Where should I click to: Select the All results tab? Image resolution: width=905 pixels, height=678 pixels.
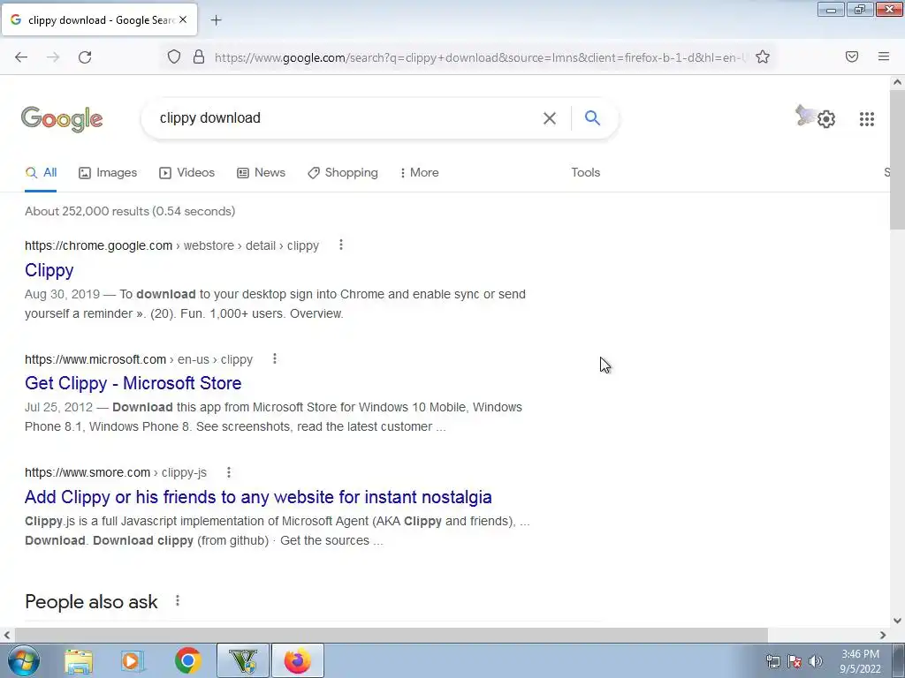click(41, 172)
